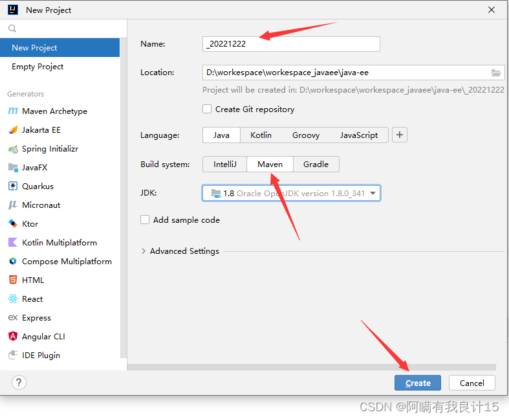This screenshot has width=509, height=419.
Task: Select the Jakarta EE generator label
Action: (41, 130)
